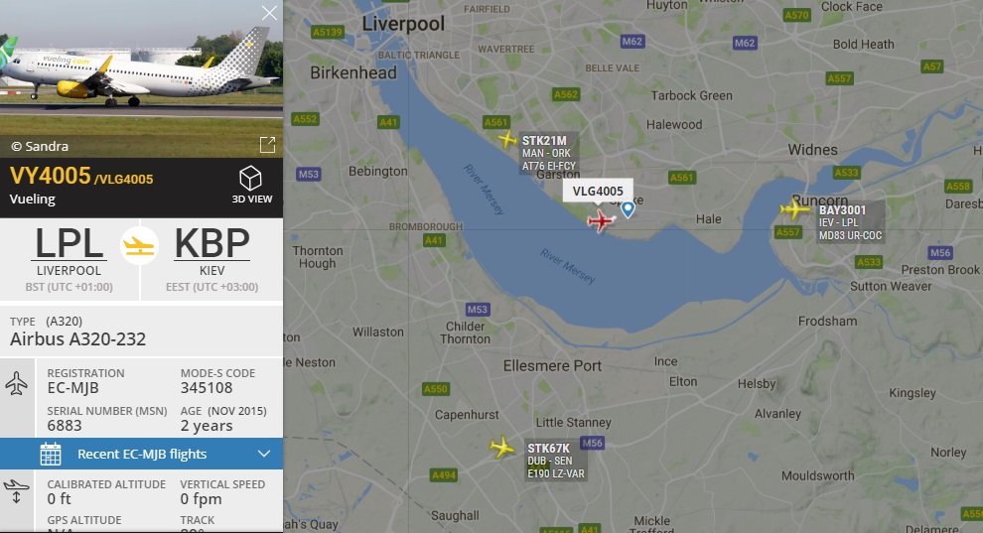983x533 pixels.
Task: Open Recent EC-MJB flights section
Action: click(142, 454)
